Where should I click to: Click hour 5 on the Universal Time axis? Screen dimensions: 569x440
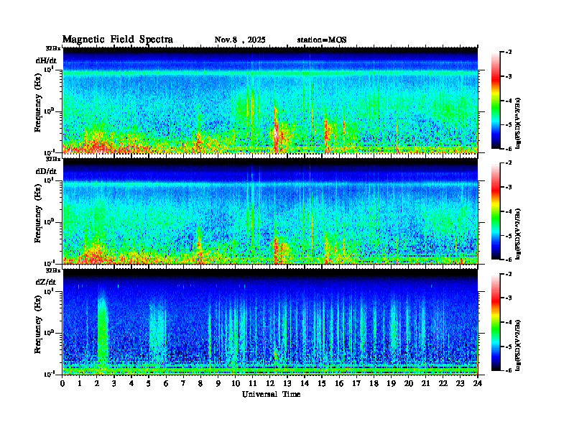tap(149, 384)
